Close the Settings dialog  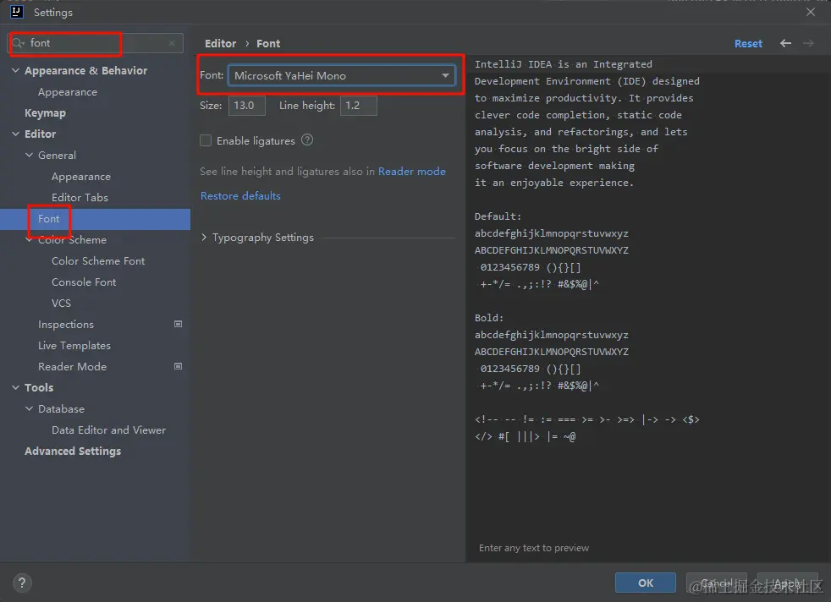click(x=811, y=12)
